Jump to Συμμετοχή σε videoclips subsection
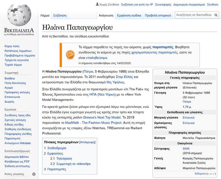Screen dimensions: 221x179 (x=73, y=164)
